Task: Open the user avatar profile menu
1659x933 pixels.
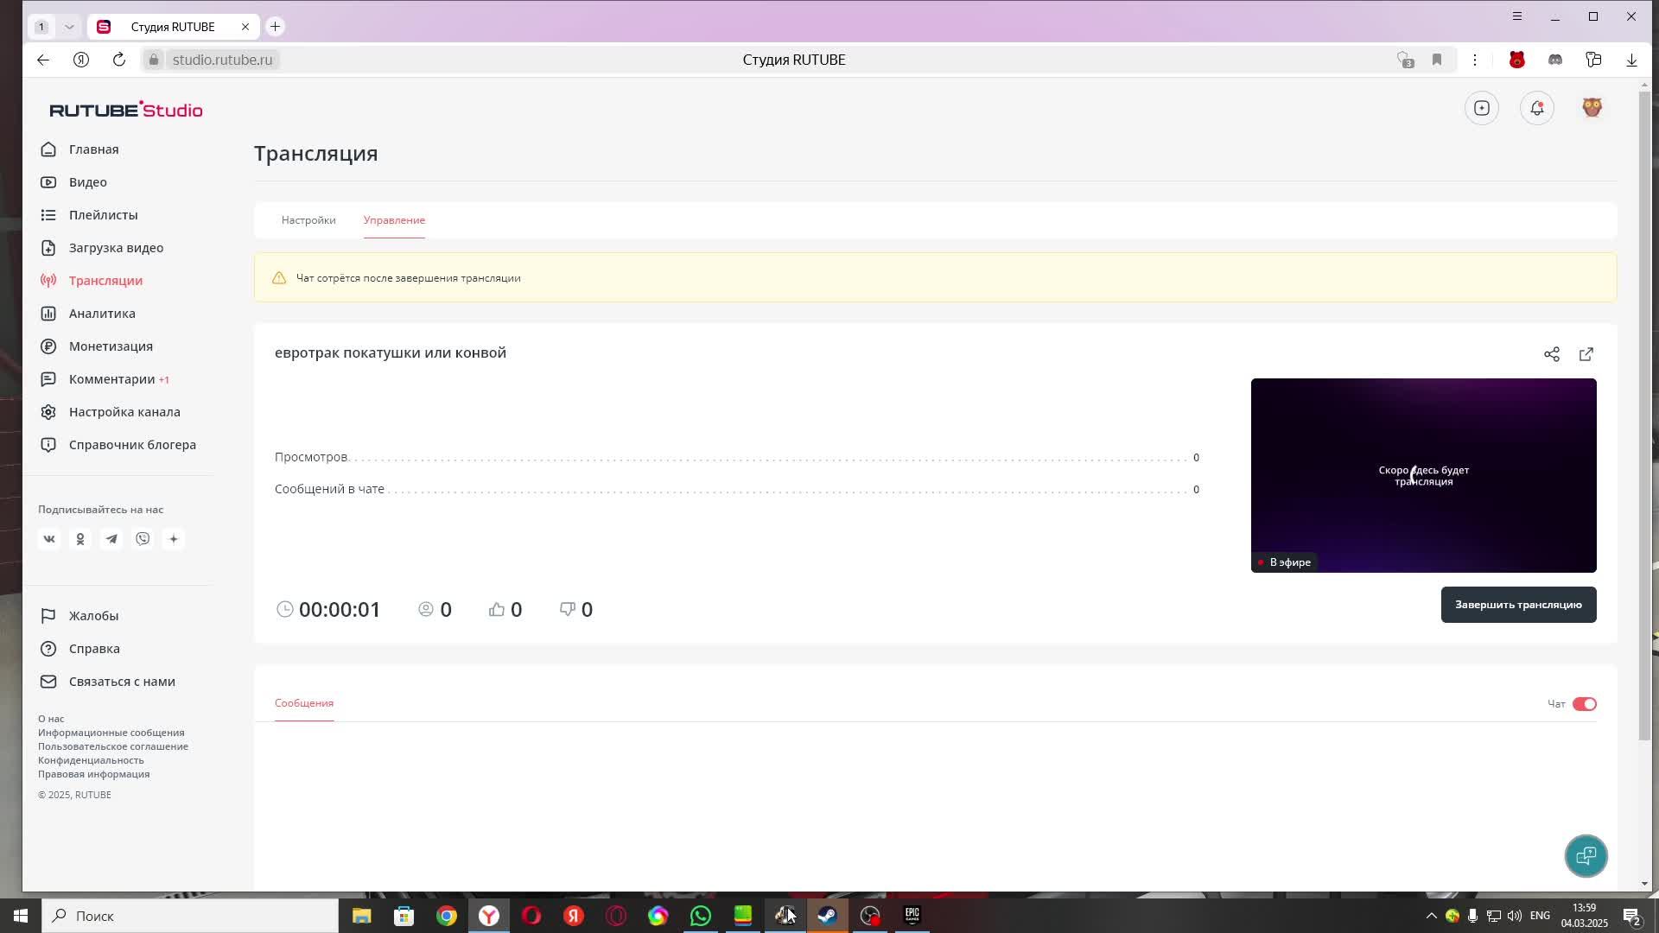Action: click(x=1592, y=108)
